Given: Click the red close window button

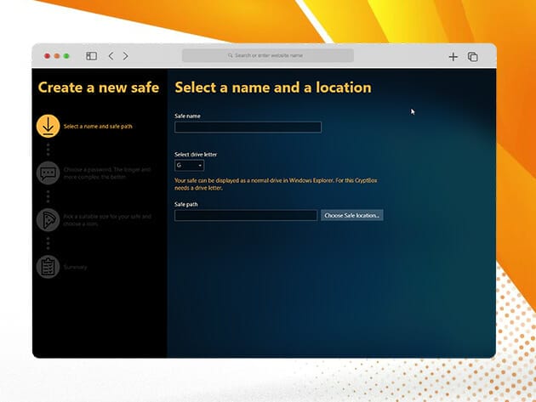Looking at the screenshot, I should tap(47, 56).
